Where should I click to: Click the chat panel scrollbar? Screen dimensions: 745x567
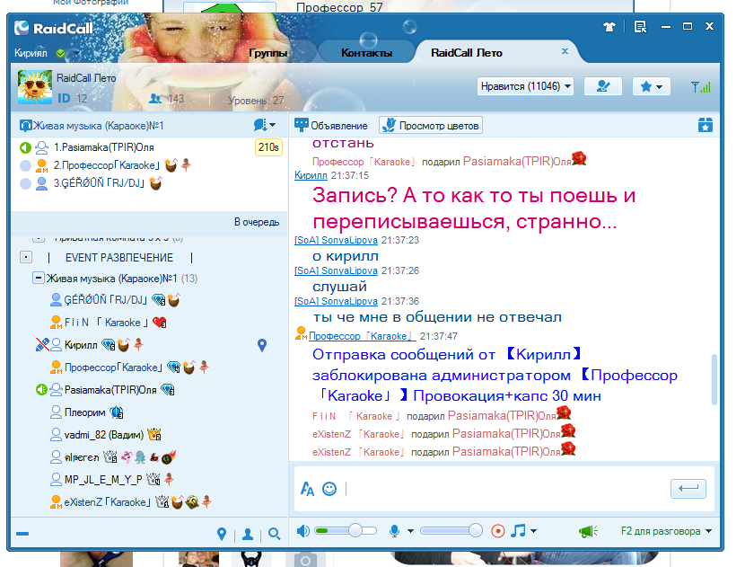point(714,379)
